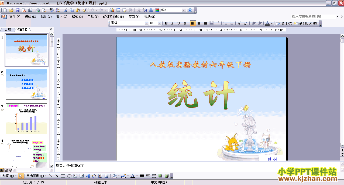Paste from clipboard
Screen dimensions: 344x185
pyautogui.click(x=78, y=10)
